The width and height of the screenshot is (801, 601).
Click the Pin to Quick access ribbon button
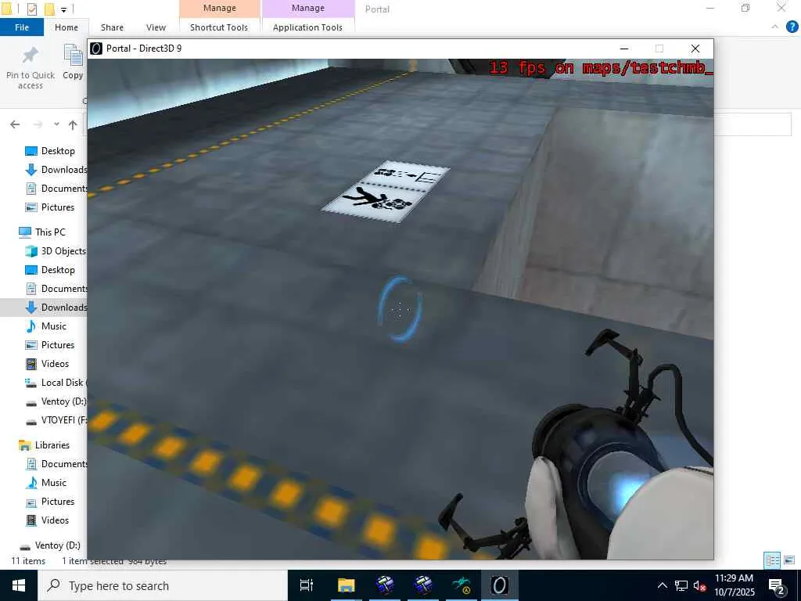coord(31,68)
